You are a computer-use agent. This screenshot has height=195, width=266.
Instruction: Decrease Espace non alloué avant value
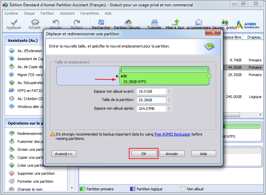169,93
